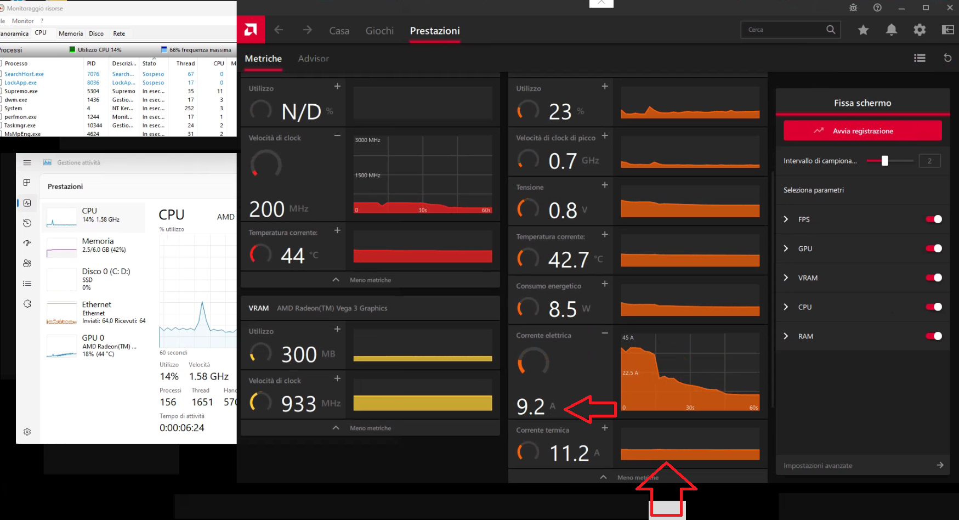The image size is (959, 520).
Task: Switch metrics to list view
Action: (x=920, y=58)
